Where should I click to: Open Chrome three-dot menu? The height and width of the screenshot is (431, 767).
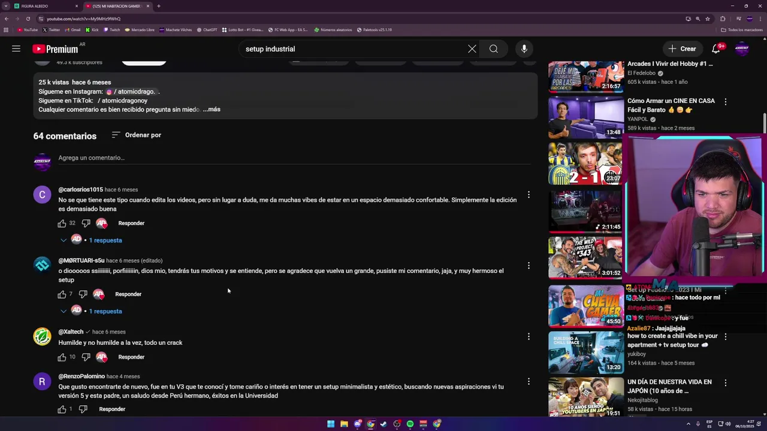point(760,19)
